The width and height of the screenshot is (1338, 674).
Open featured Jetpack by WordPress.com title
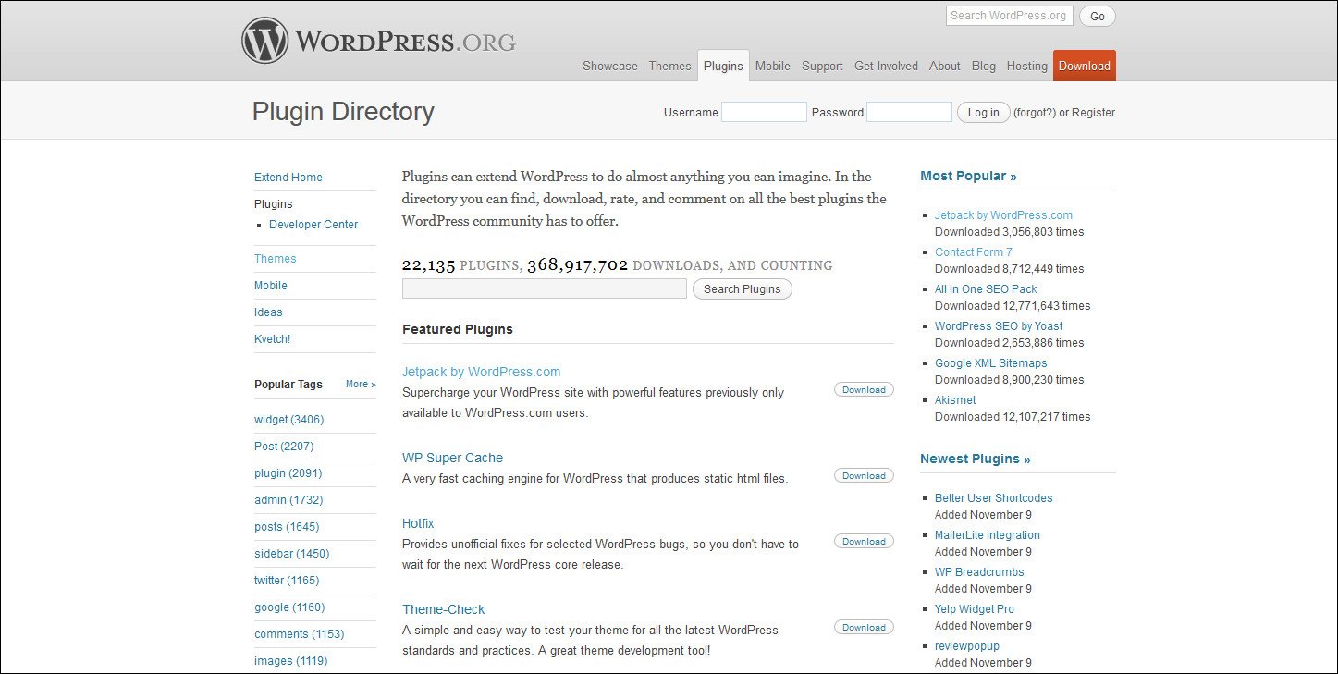(481, 372)
